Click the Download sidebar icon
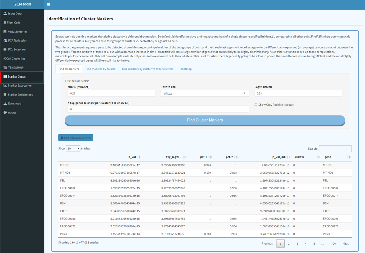Image resolution: width=365 pixels, height=253 pixels. (x=5, y=103)
